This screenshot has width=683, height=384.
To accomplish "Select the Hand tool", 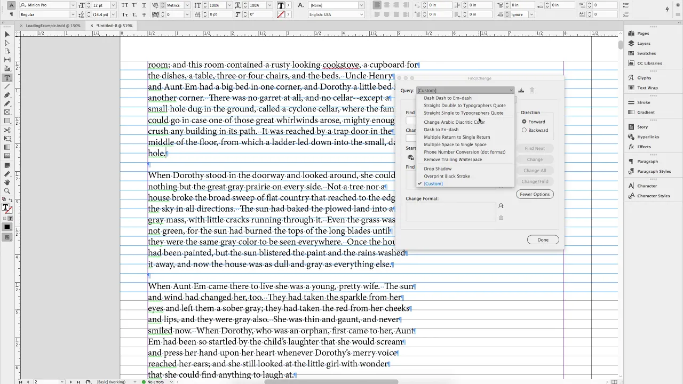I will point(7,182).
